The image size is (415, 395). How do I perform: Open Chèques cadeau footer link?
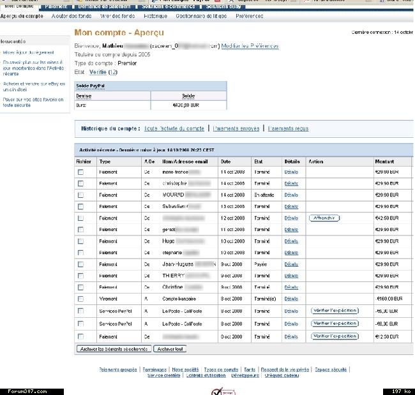click(282, 375)
